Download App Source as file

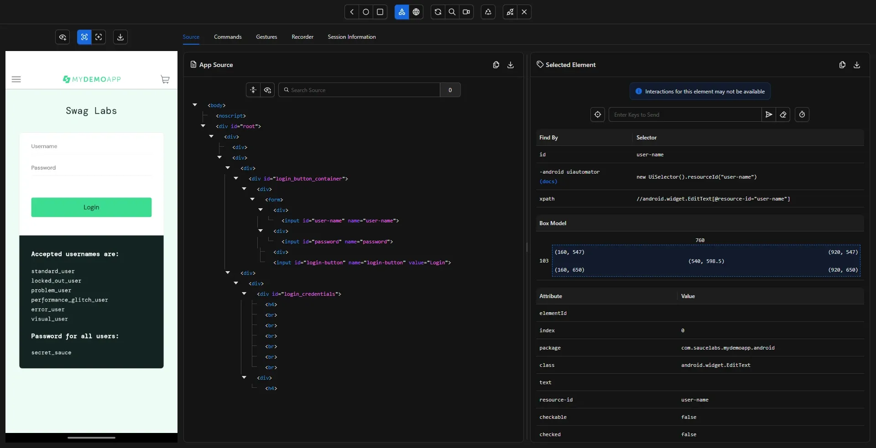[511, 65]
